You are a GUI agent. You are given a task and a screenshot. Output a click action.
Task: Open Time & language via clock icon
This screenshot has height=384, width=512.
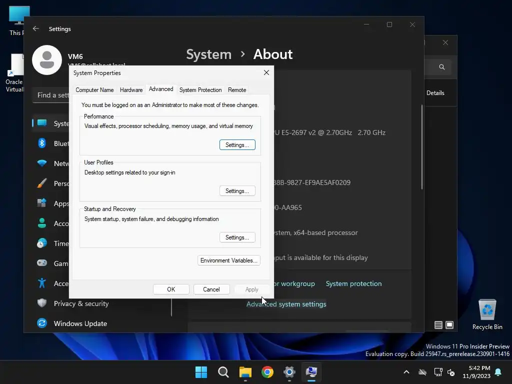pyautogui.click(x=42, y=243)
